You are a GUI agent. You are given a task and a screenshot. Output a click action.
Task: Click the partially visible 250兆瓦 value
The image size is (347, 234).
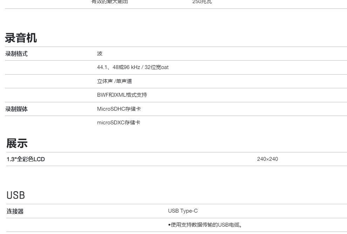click(202, 2)
